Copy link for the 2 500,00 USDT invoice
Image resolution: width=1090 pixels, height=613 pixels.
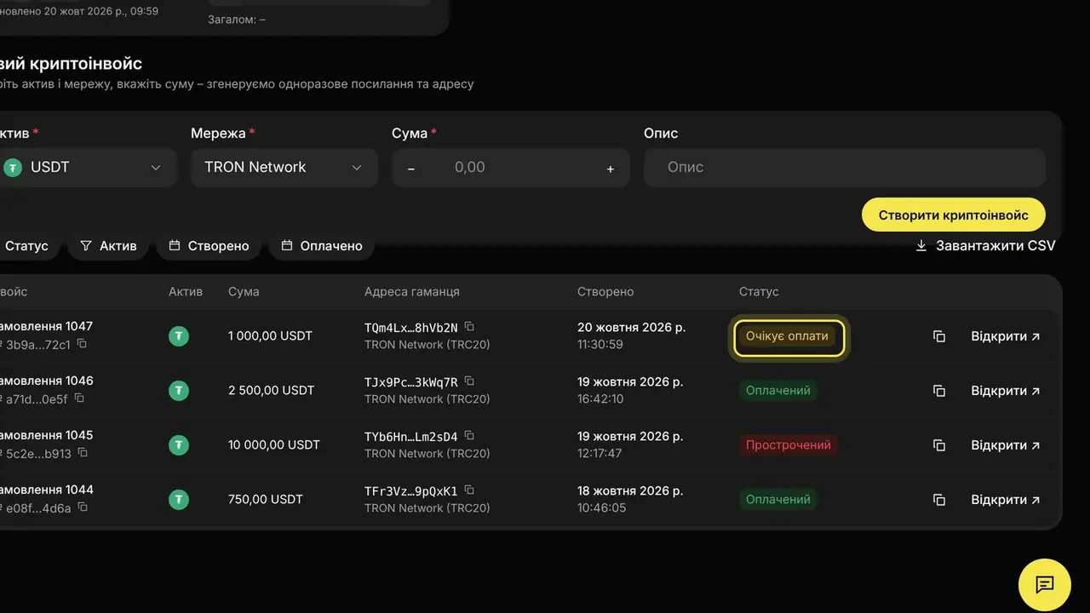coord(939,391)
